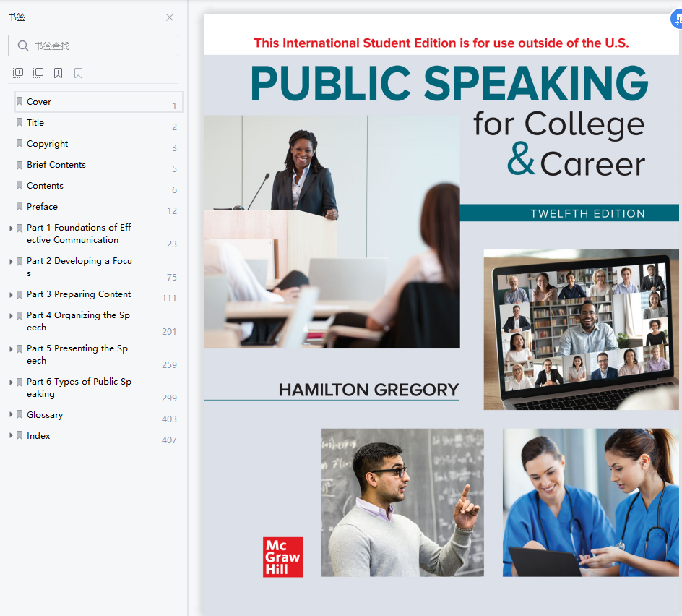This screenshot has height=616, width=682.
Task: Click the bookmark icon beside Cover
Action: click(x=20, y=101)
